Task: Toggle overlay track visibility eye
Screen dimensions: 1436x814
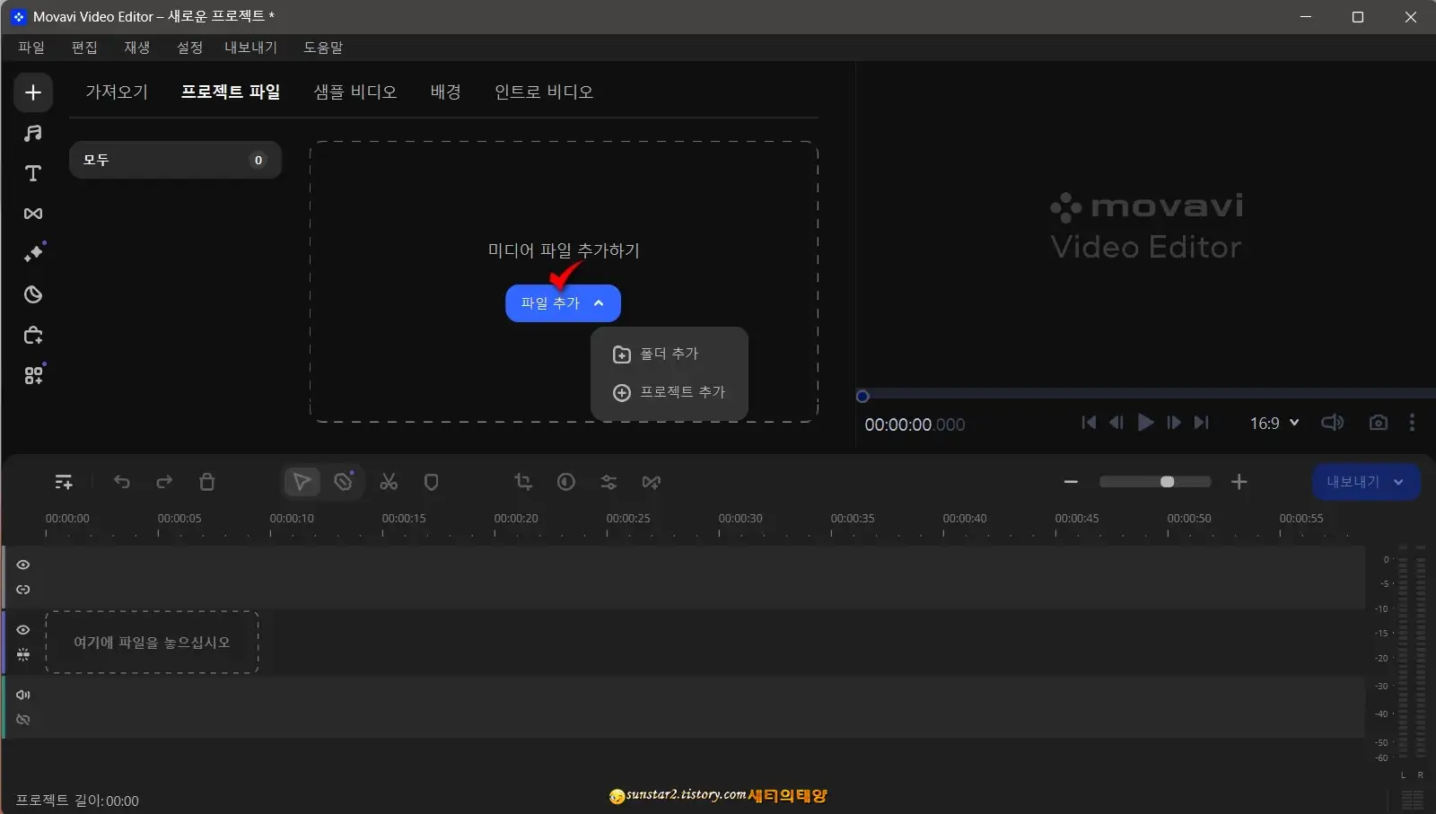Action: (23, 565)
